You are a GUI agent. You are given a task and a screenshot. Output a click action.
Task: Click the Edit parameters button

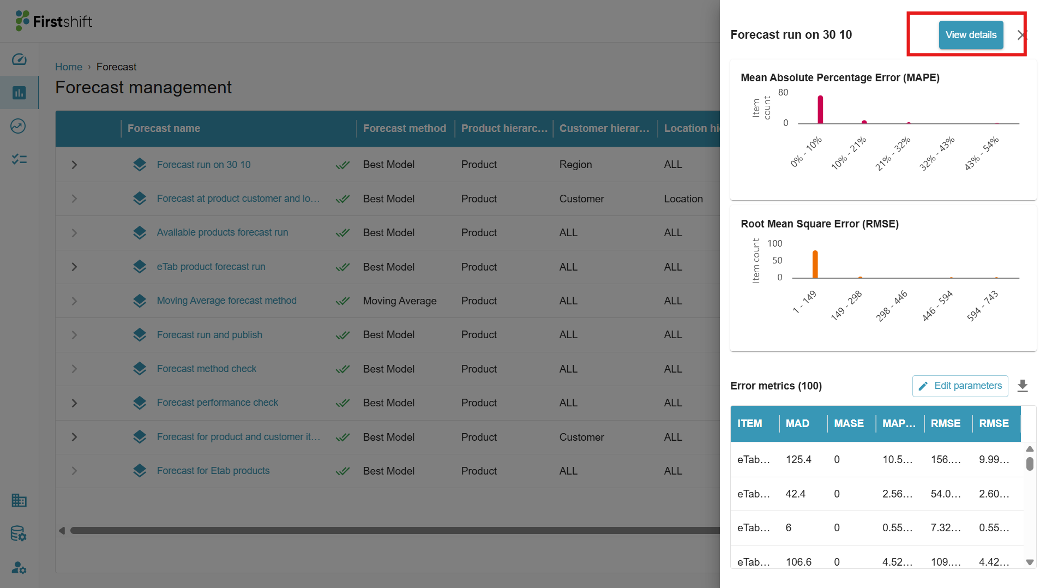[960, 386]
